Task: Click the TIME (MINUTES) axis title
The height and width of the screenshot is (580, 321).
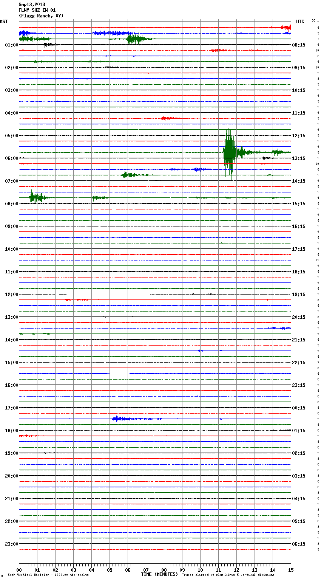Action: (159, 574)
